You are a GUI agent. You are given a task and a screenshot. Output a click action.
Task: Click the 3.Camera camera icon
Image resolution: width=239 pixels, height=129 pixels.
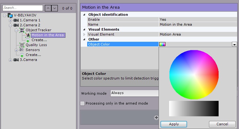click(x=16, y=60)
